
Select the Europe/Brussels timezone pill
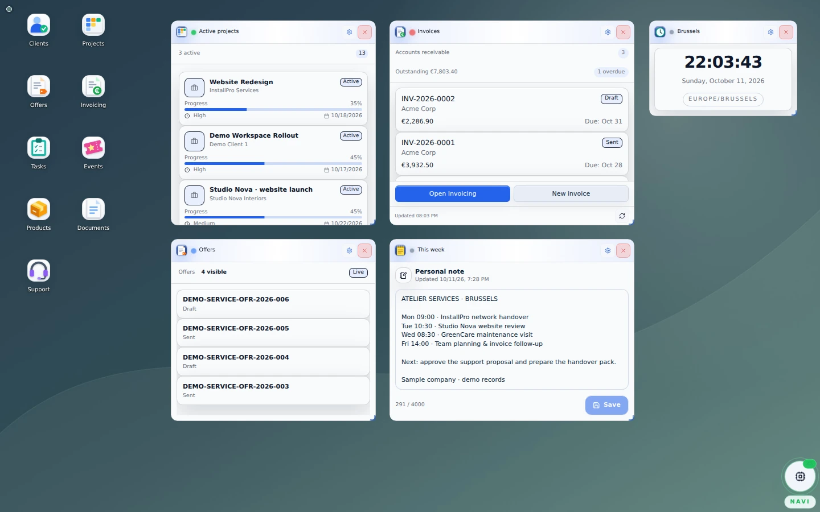pos(723,99)
